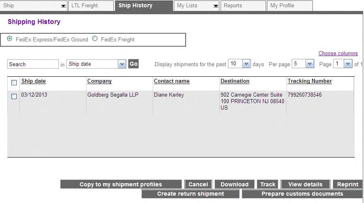Click the Go search button
364x203 pixels.
134,64
